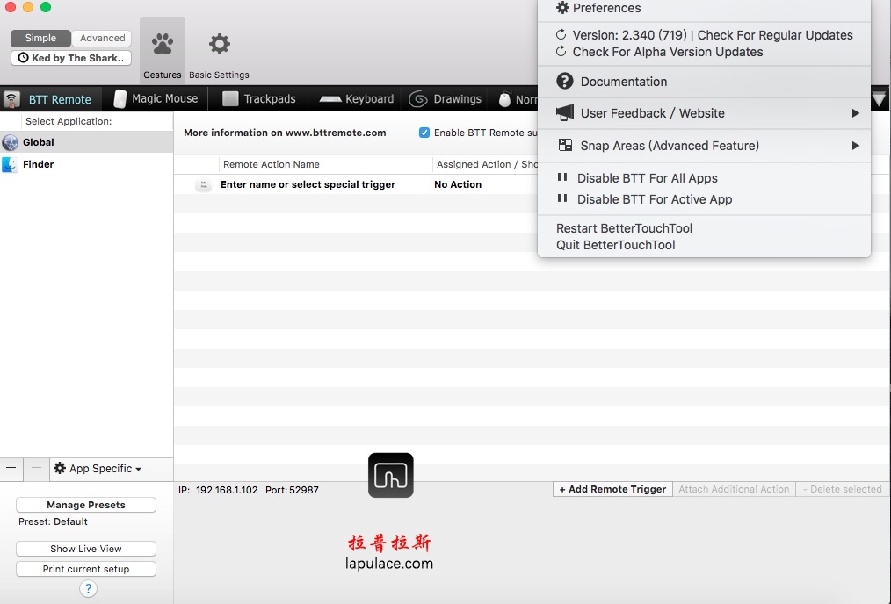Switch to the Drawings tab

click(x=445, y=99)
